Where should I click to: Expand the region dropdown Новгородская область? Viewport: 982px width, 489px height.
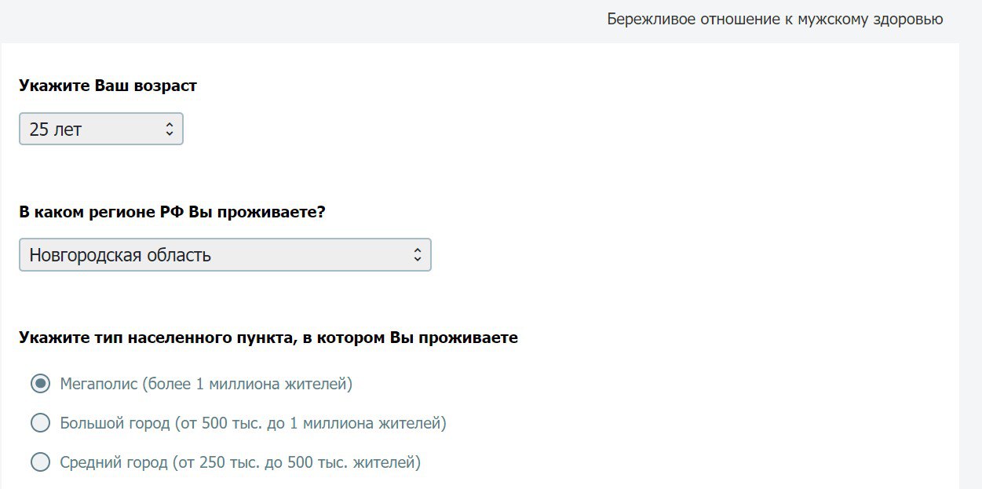pos(225,255)
